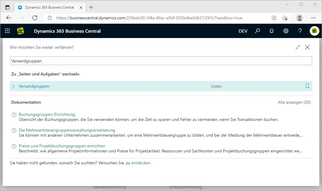322x191 pixels.
Task: Open the Versandgruppen list result
Action: [x=34, y=86]
